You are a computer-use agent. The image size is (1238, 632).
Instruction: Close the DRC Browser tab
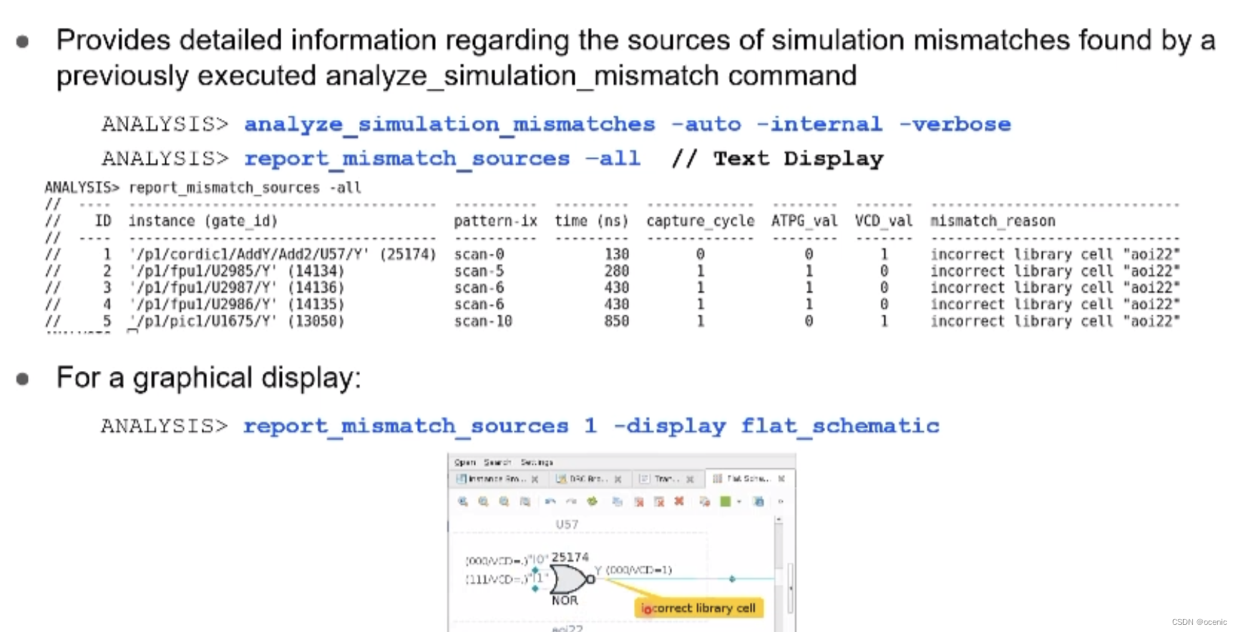(x=618, y=479)
